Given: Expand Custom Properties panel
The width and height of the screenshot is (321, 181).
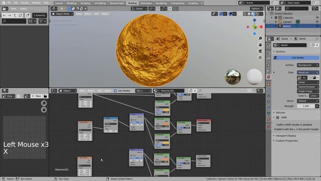Looking at the screenshot, I should tap(286, 141).
